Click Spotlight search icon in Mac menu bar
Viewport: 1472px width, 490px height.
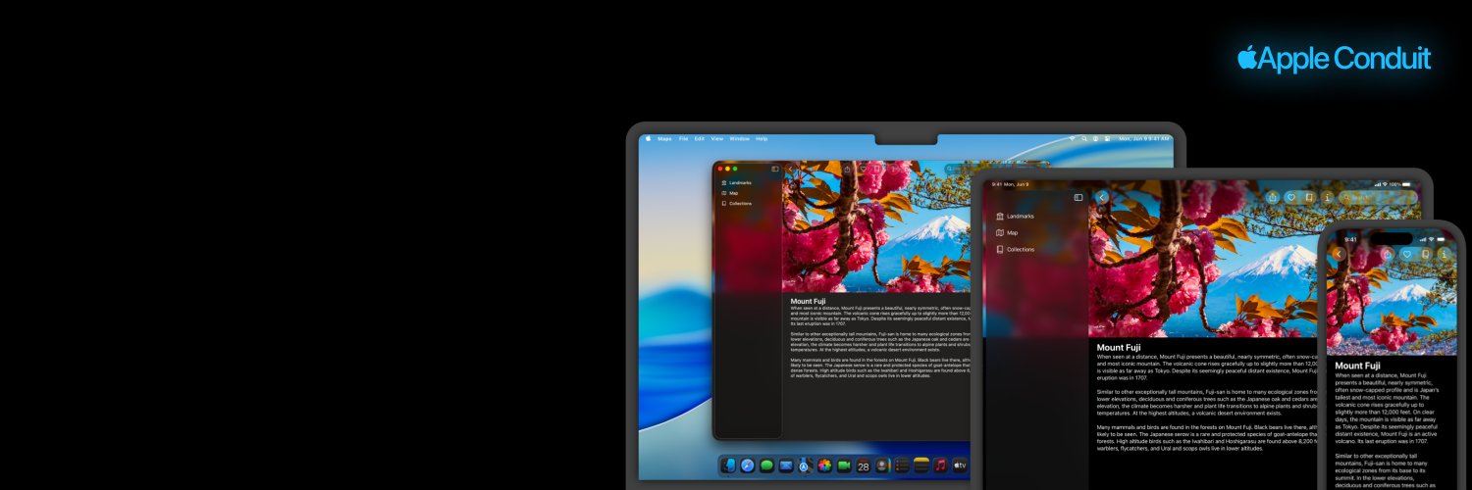point(1084,138)
